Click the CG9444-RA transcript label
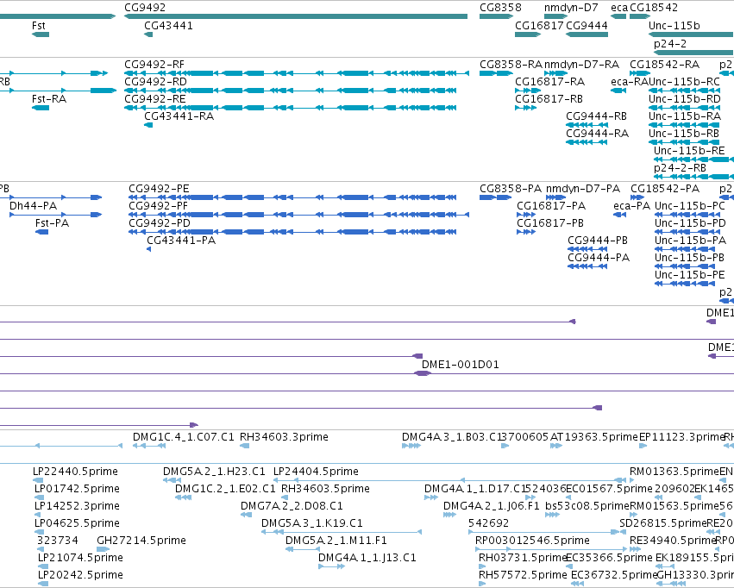Viewport: 734px width, 588px height. tap(598, 134)
